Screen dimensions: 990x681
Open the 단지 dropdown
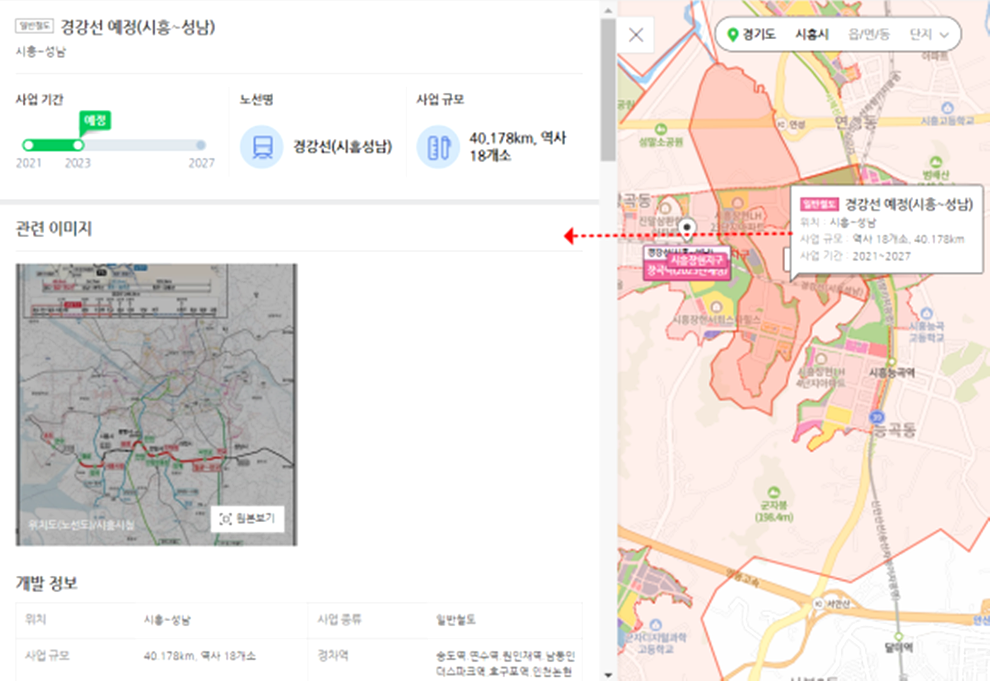coord(920,35)
